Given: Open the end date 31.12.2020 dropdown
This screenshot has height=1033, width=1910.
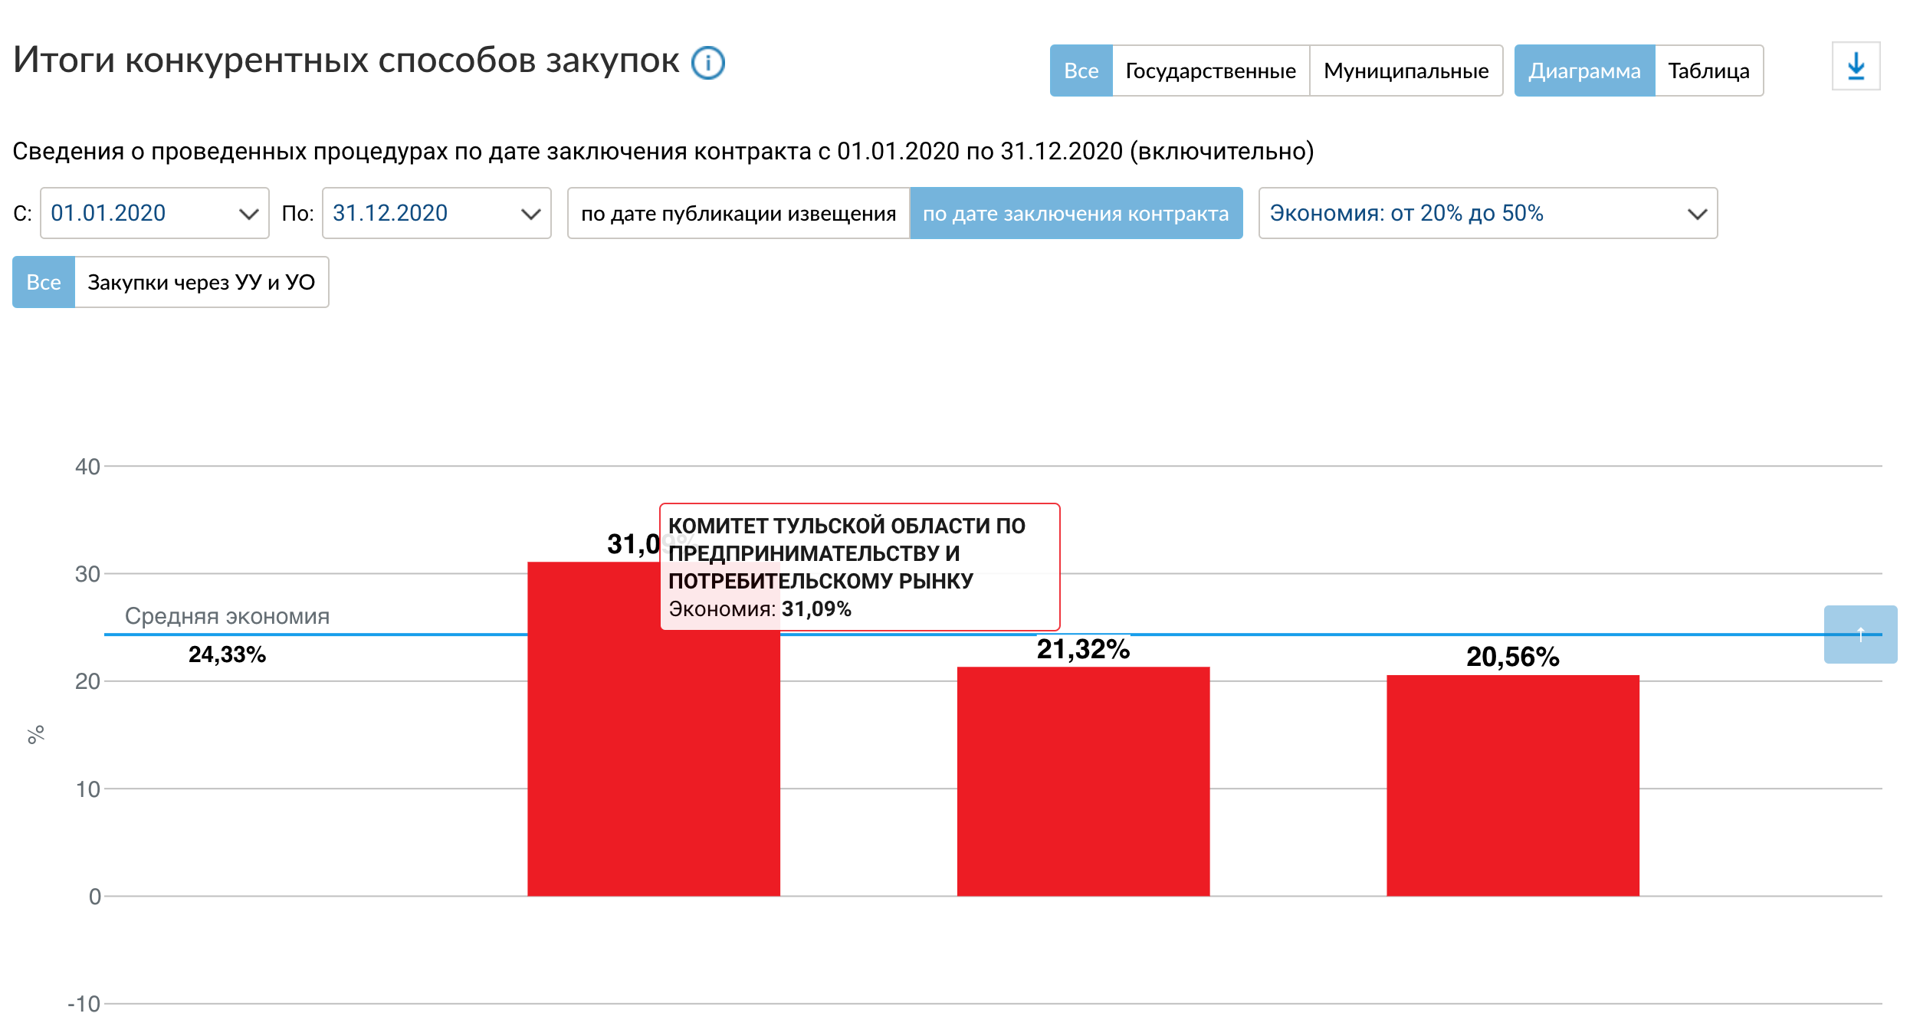Looking at the screenshot, I should tap(436, 213).
